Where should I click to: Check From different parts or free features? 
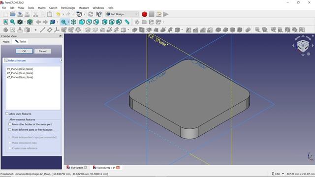pos(10,130)
